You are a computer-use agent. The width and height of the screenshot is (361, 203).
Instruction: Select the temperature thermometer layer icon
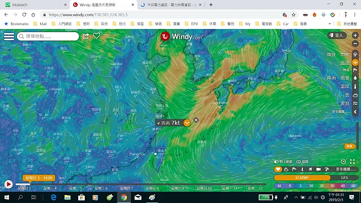(x=355, y=86)
